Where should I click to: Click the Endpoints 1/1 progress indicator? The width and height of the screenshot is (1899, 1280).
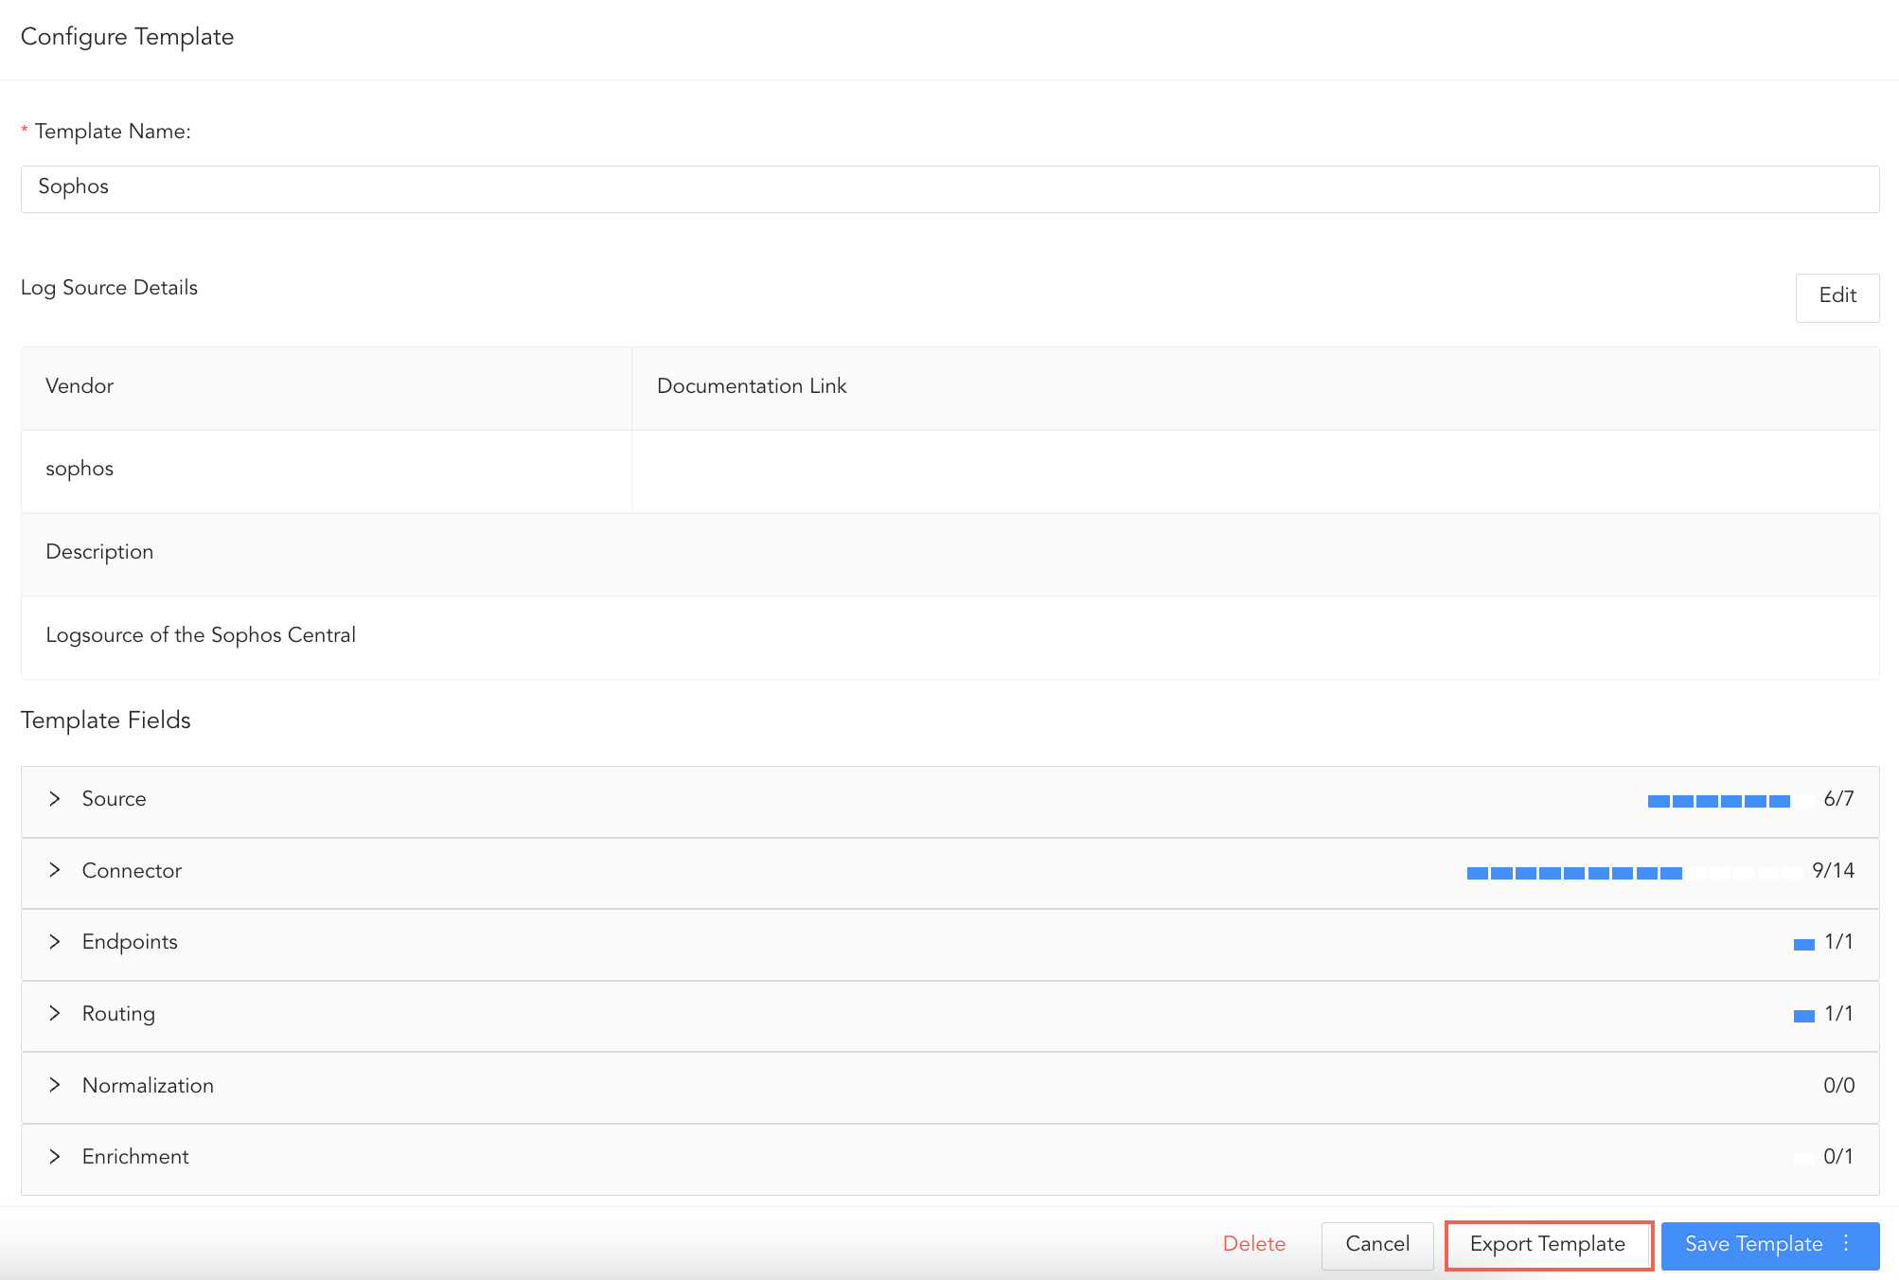[1803, 944]
